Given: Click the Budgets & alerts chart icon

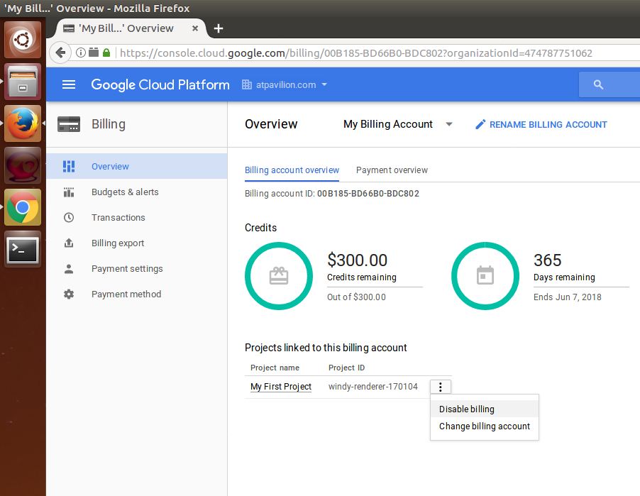Looking at the screenshot, I should (x=69, y=192).
